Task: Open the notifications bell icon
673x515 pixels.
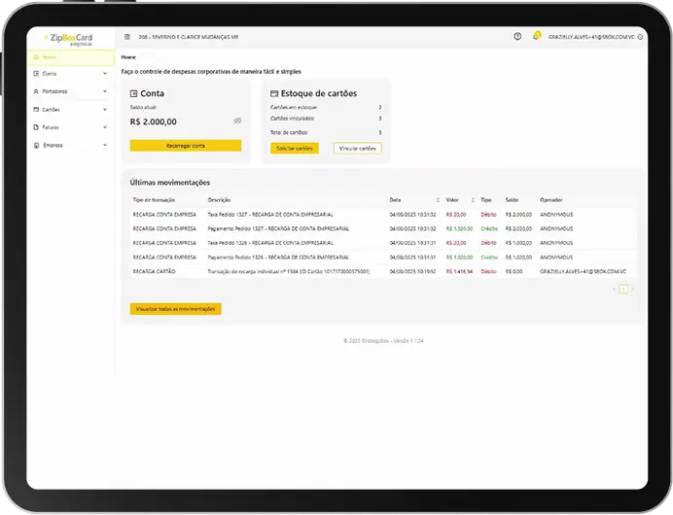Action: click(x=536, y=37)
